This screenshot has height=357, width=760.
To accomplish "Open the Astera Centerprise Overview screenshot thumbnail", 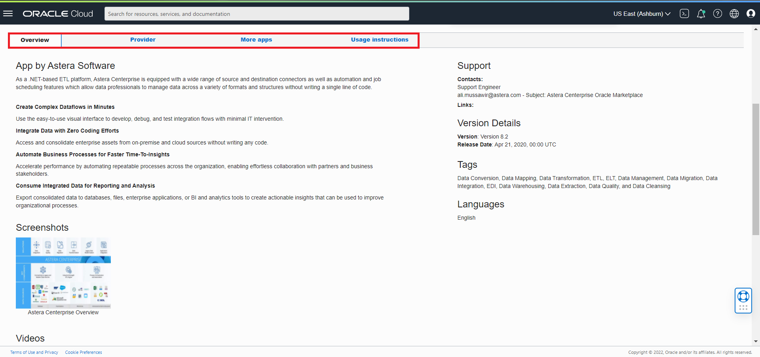I will (x=63, y=273).
